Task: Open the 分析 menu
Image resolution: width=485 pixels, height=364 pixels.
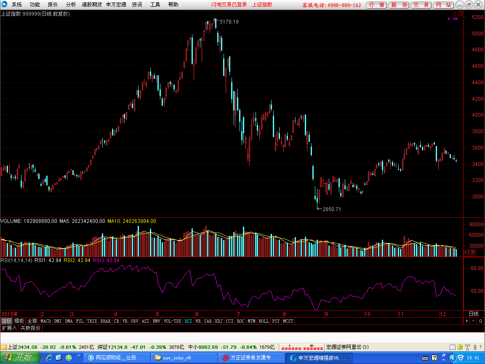Action: coord(71,4)
